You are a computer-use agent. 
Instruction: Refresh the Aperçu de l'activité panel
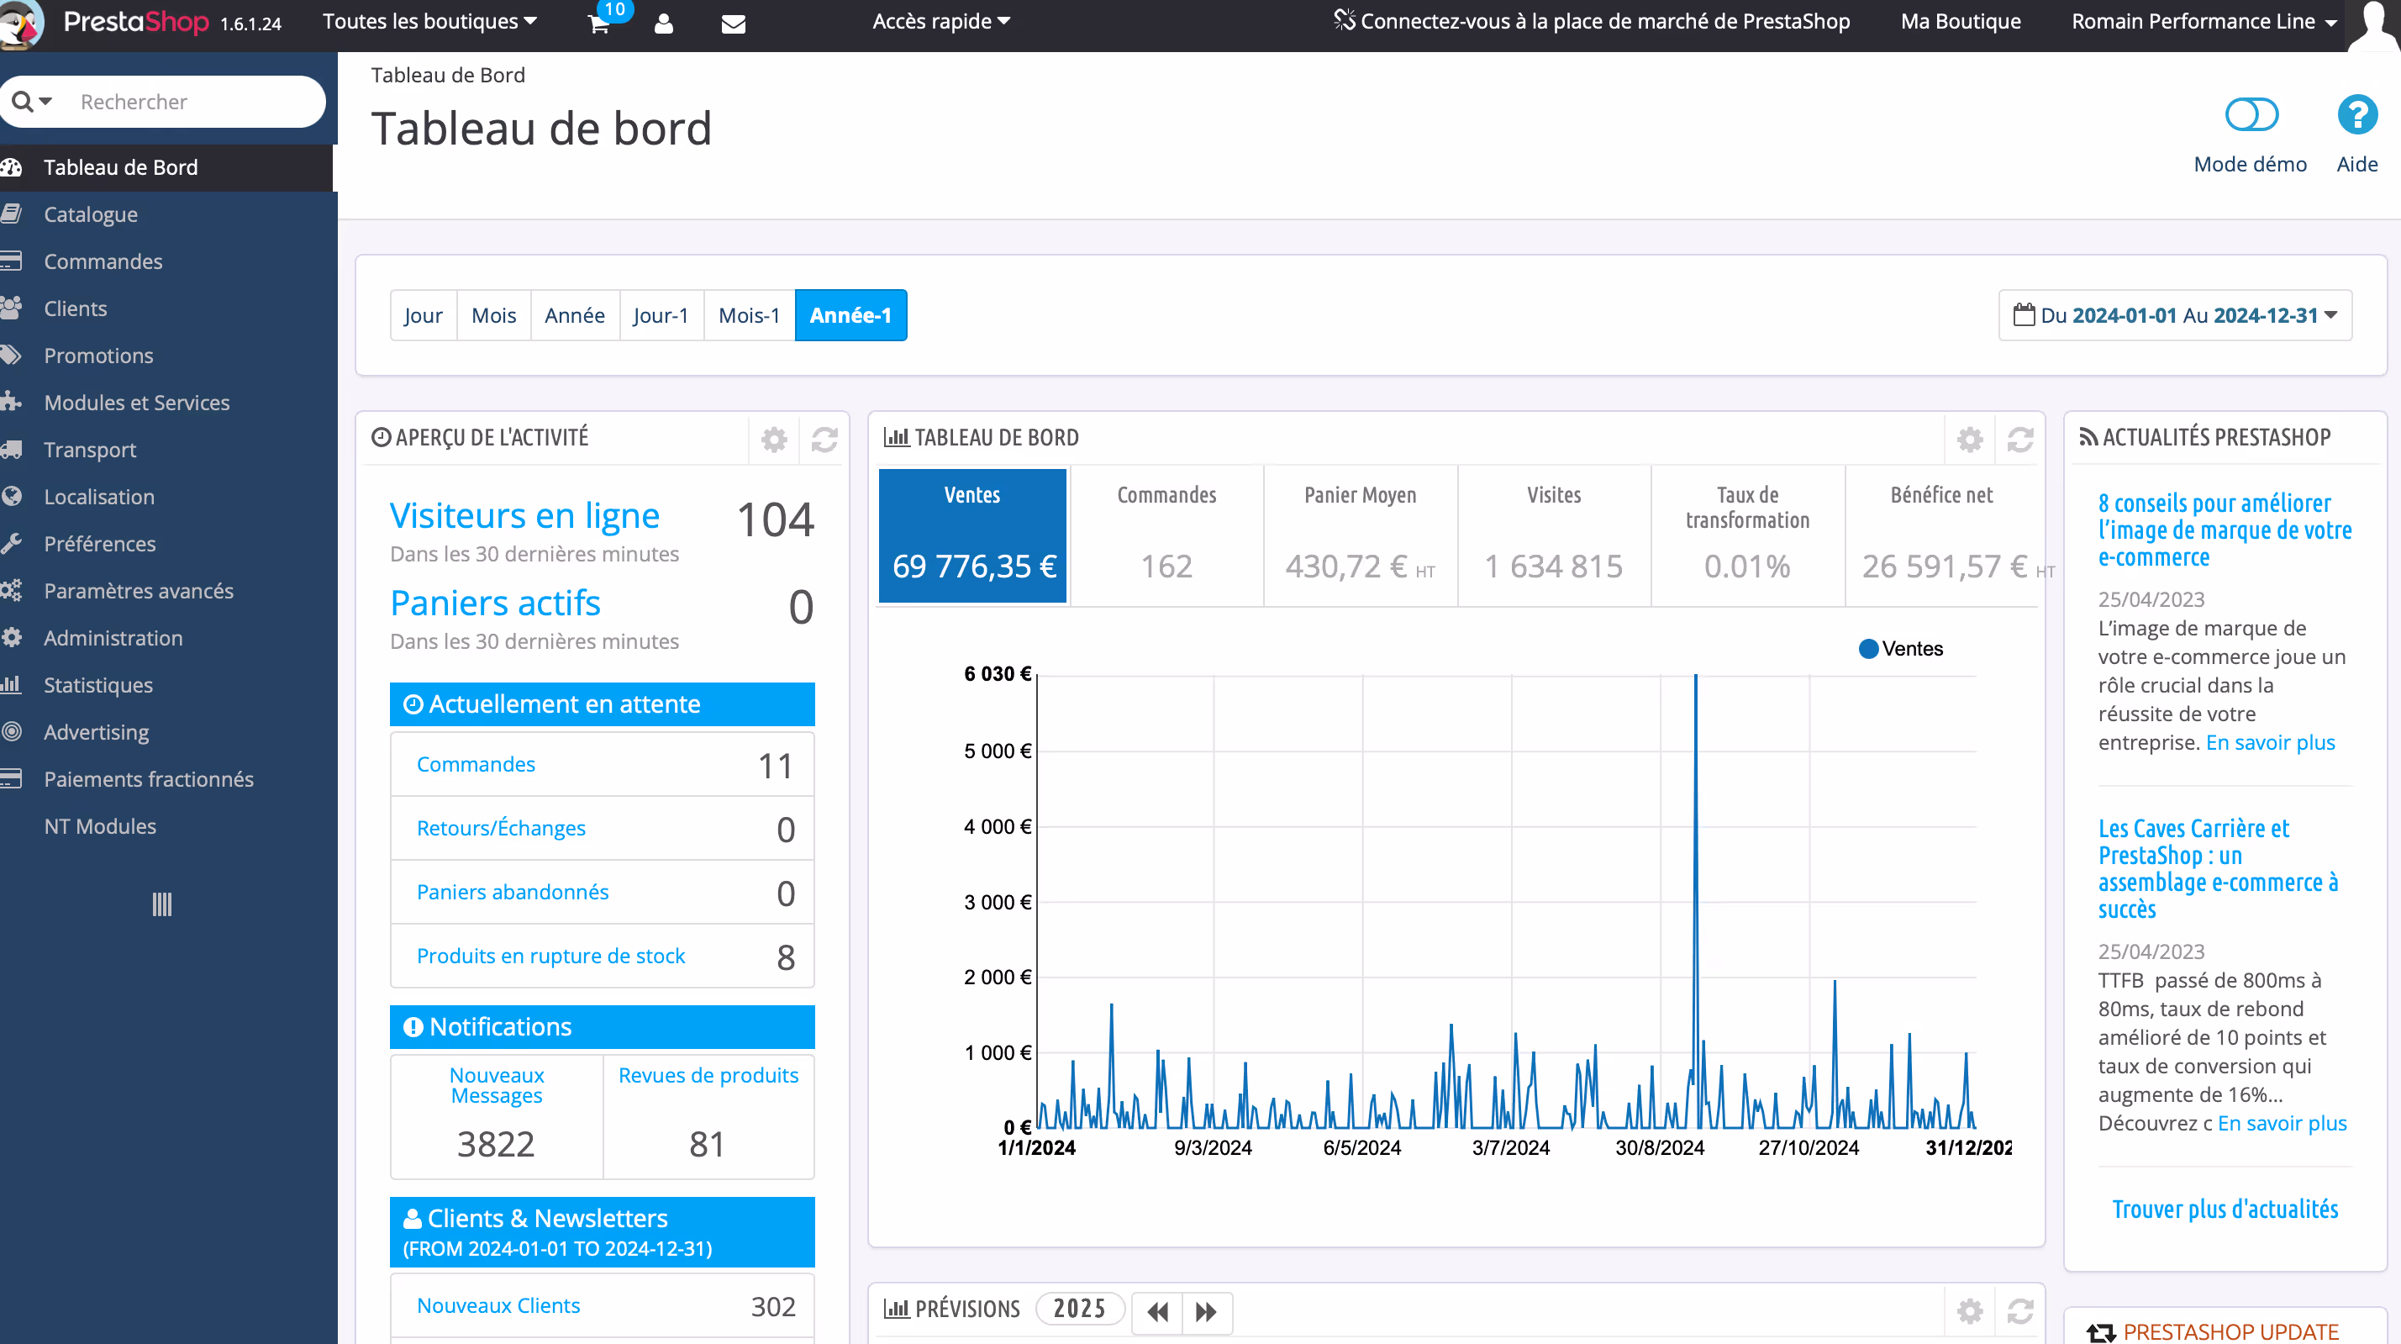[x=824, y=439]
